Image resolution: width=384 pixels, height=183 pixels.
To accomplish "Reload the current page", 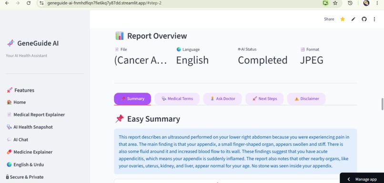I will (29, 3).
